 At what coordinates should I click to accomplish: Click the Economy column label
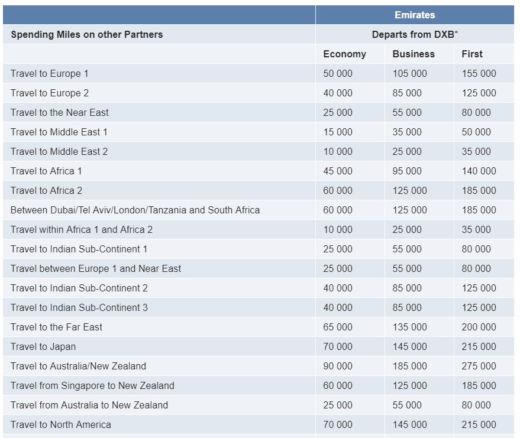tap(344, 54)
